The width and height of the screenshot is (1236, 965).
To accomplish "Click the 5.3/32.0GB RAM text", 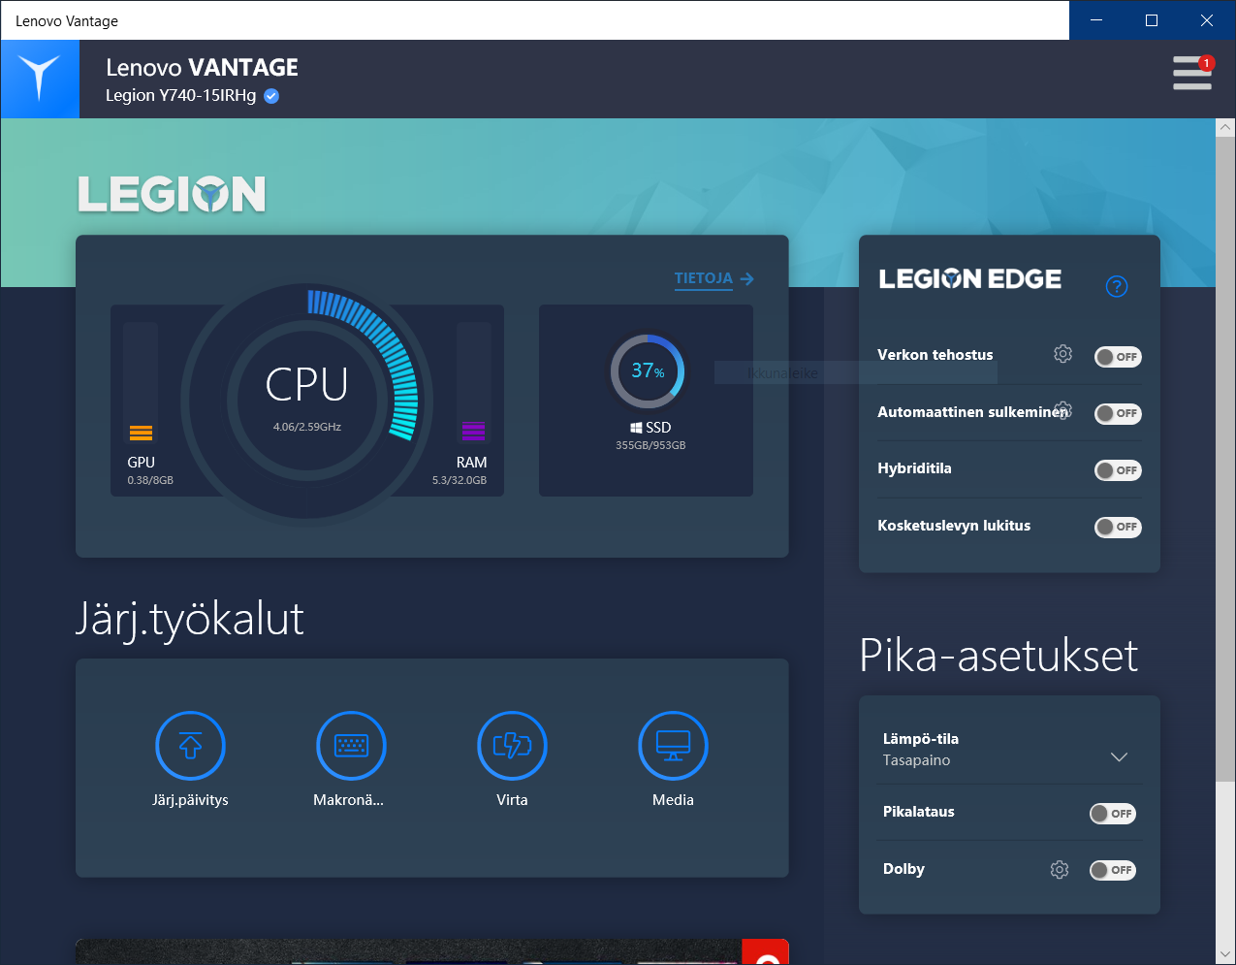I will [460, 480].
